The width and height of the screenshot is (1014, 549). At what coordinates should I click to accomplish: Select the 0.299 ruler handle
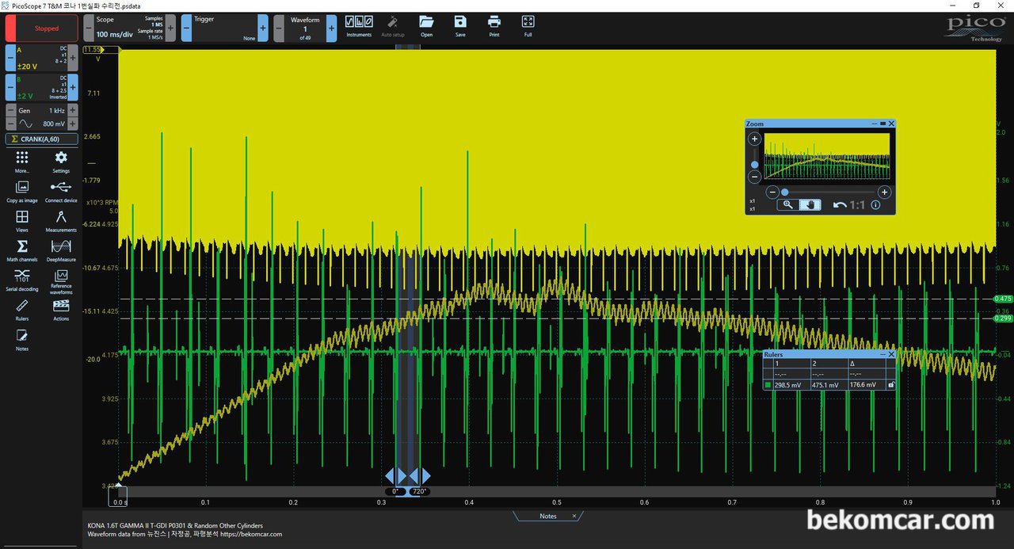pos(1004,318)
